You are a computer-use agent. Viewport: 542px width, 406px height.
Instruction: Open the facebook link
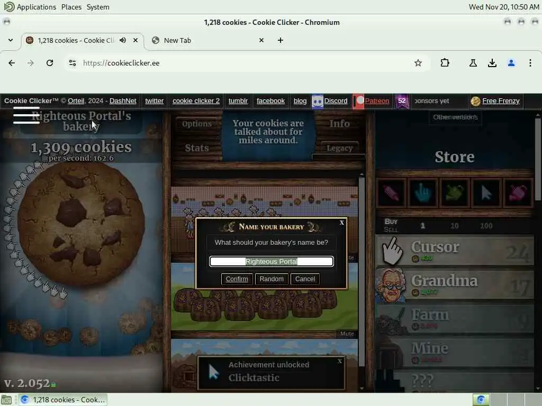pyautogui.click(x=270, y=101)
